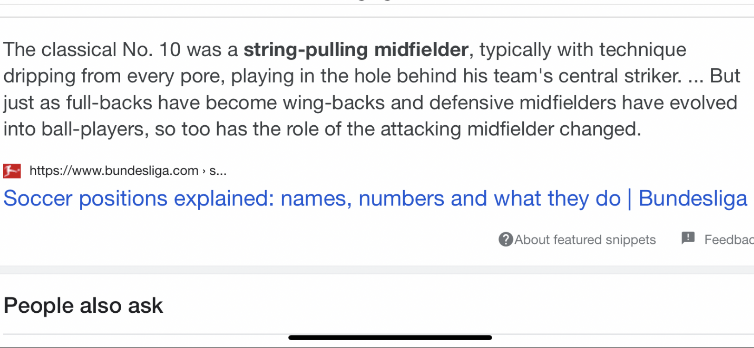Screen dimensions: 754x348
Task: Open the Feedback link
Action: tap(729, 239)
